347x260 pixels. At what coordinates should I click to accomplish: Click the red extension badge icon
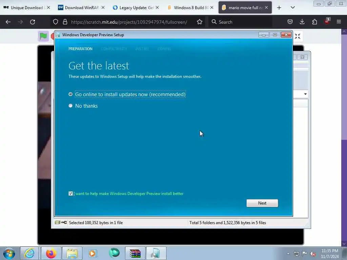pos(327,21)
